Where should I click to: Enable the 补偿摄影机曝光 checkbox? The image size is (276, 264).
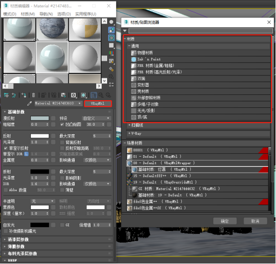(5, 231)
